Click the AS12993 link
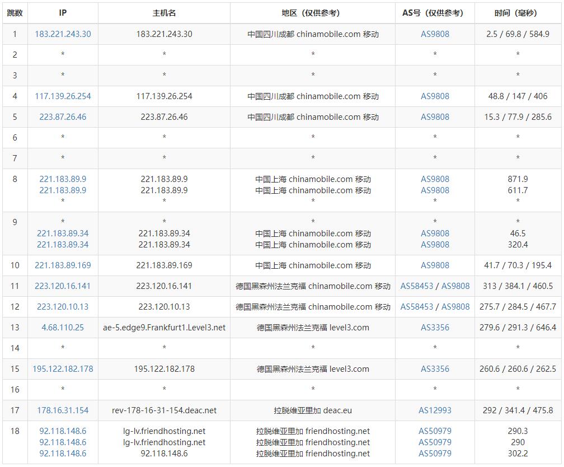Image resolution: width=564 pixels, height=467 pixels. [x=435, y=410]
